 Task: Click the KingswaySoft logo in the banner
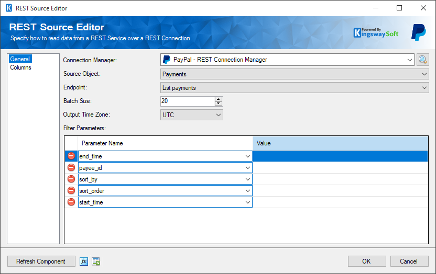pyautogui.click(x=376, y=33)
